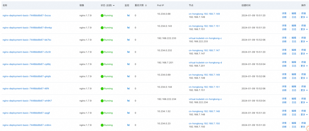Viewport: 309px width, 131px height.
Task: Expand 更多 dropdown for pod xpgjf
Action: (x=304, y=114)
